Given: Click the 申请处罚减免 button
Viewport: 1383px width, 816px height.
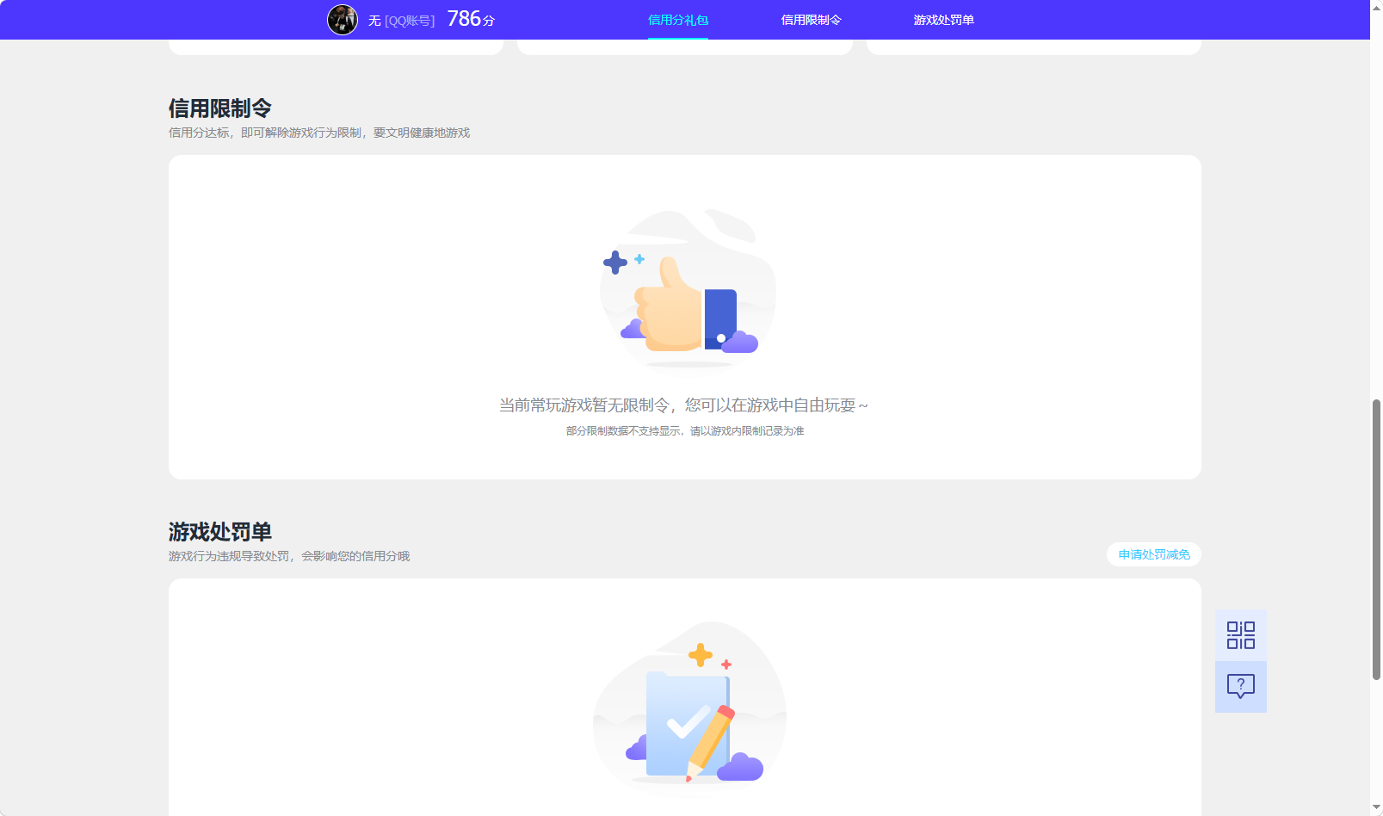Looking at the screenshot, I should (x=1154, y=554).
